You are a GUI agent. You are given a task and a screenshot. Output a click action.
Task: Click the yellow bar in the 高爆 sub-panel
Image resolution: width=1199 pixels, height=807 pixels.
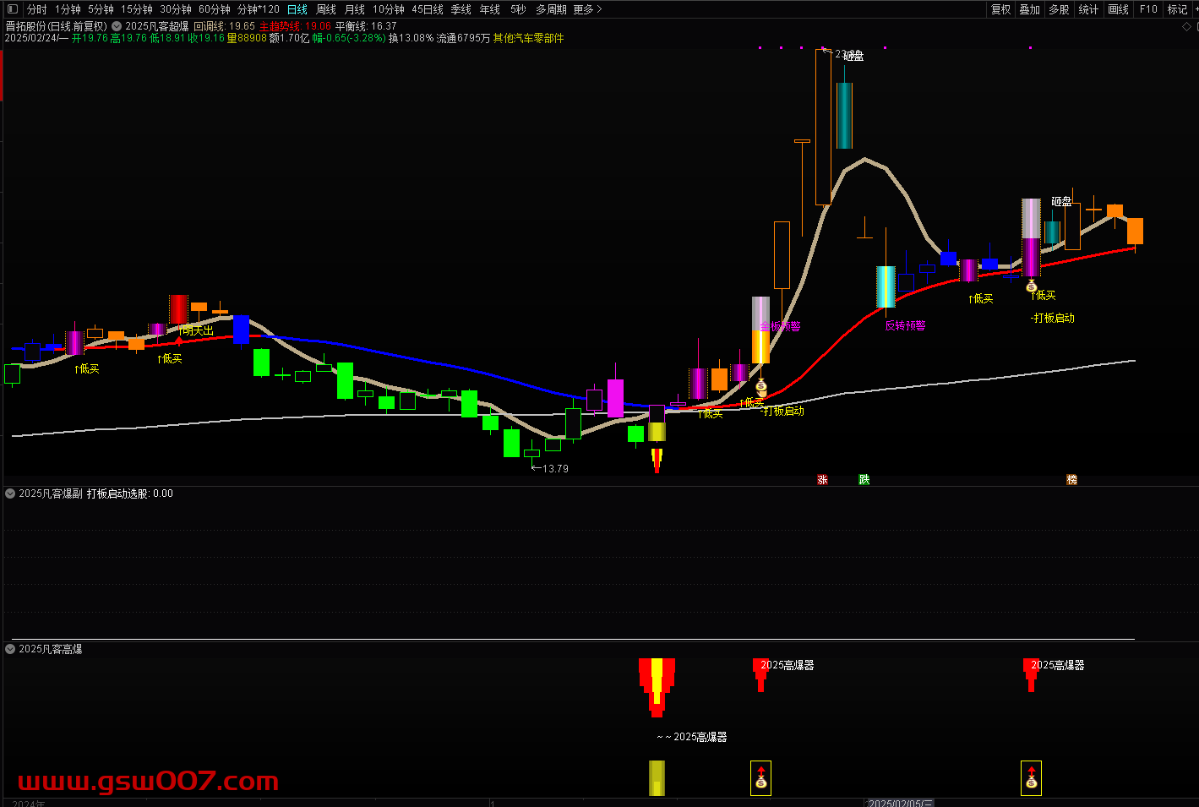click(x=657, y=778)
